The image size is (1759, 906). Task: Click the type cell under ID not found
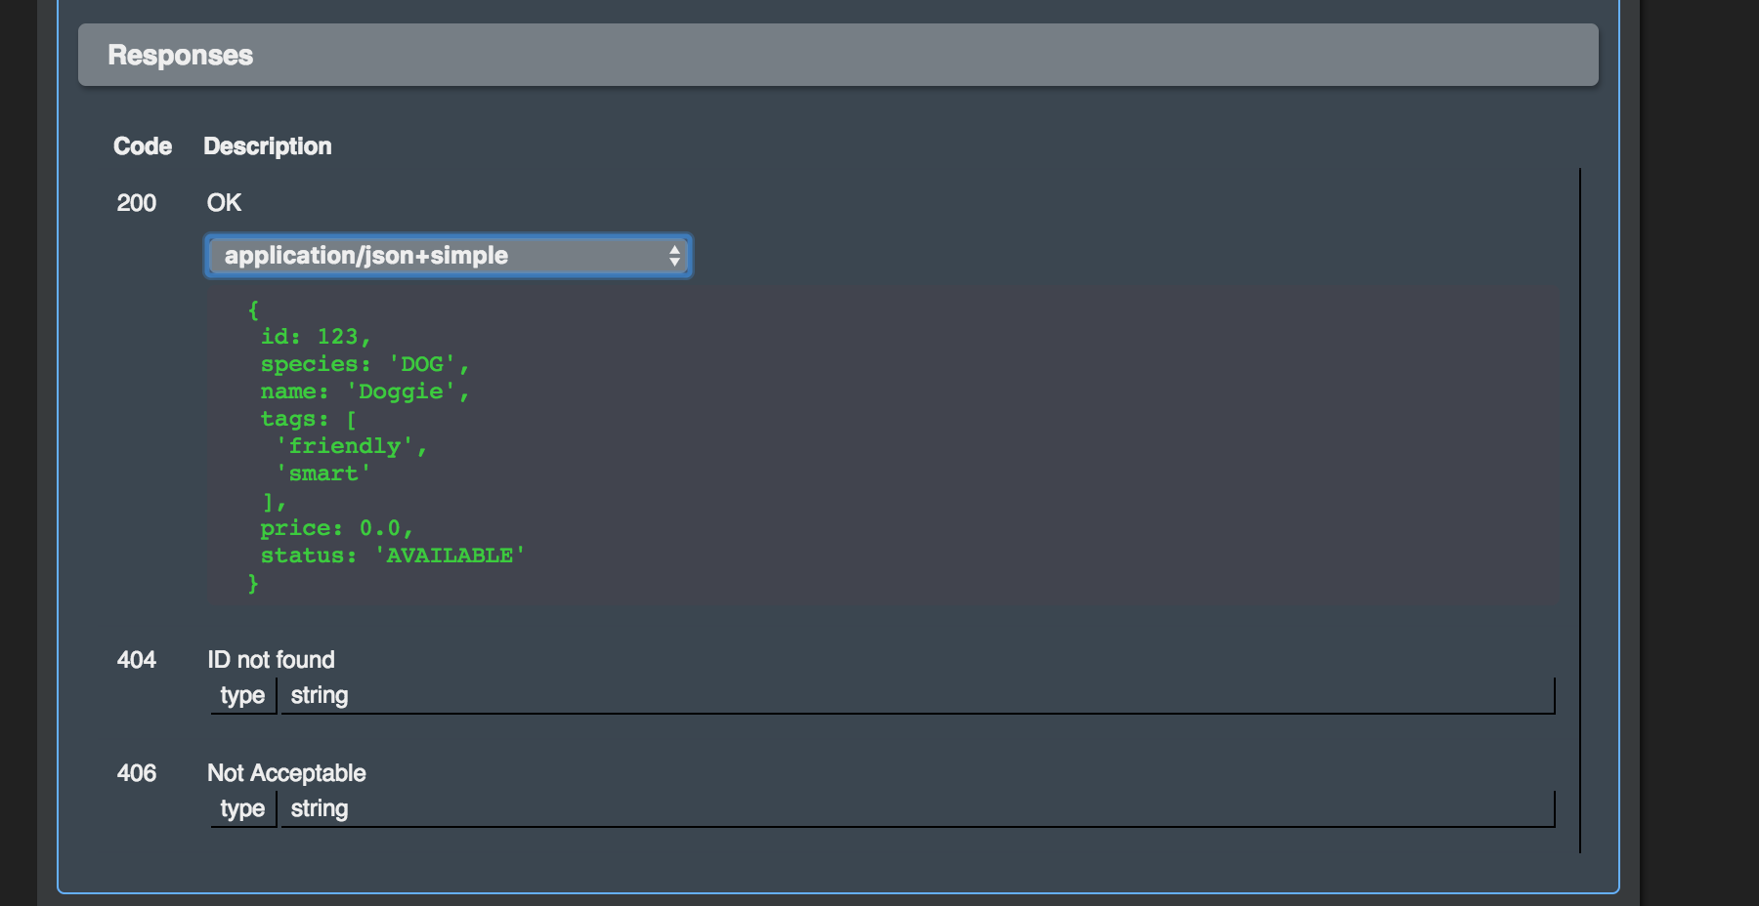[x=242, y=696]
